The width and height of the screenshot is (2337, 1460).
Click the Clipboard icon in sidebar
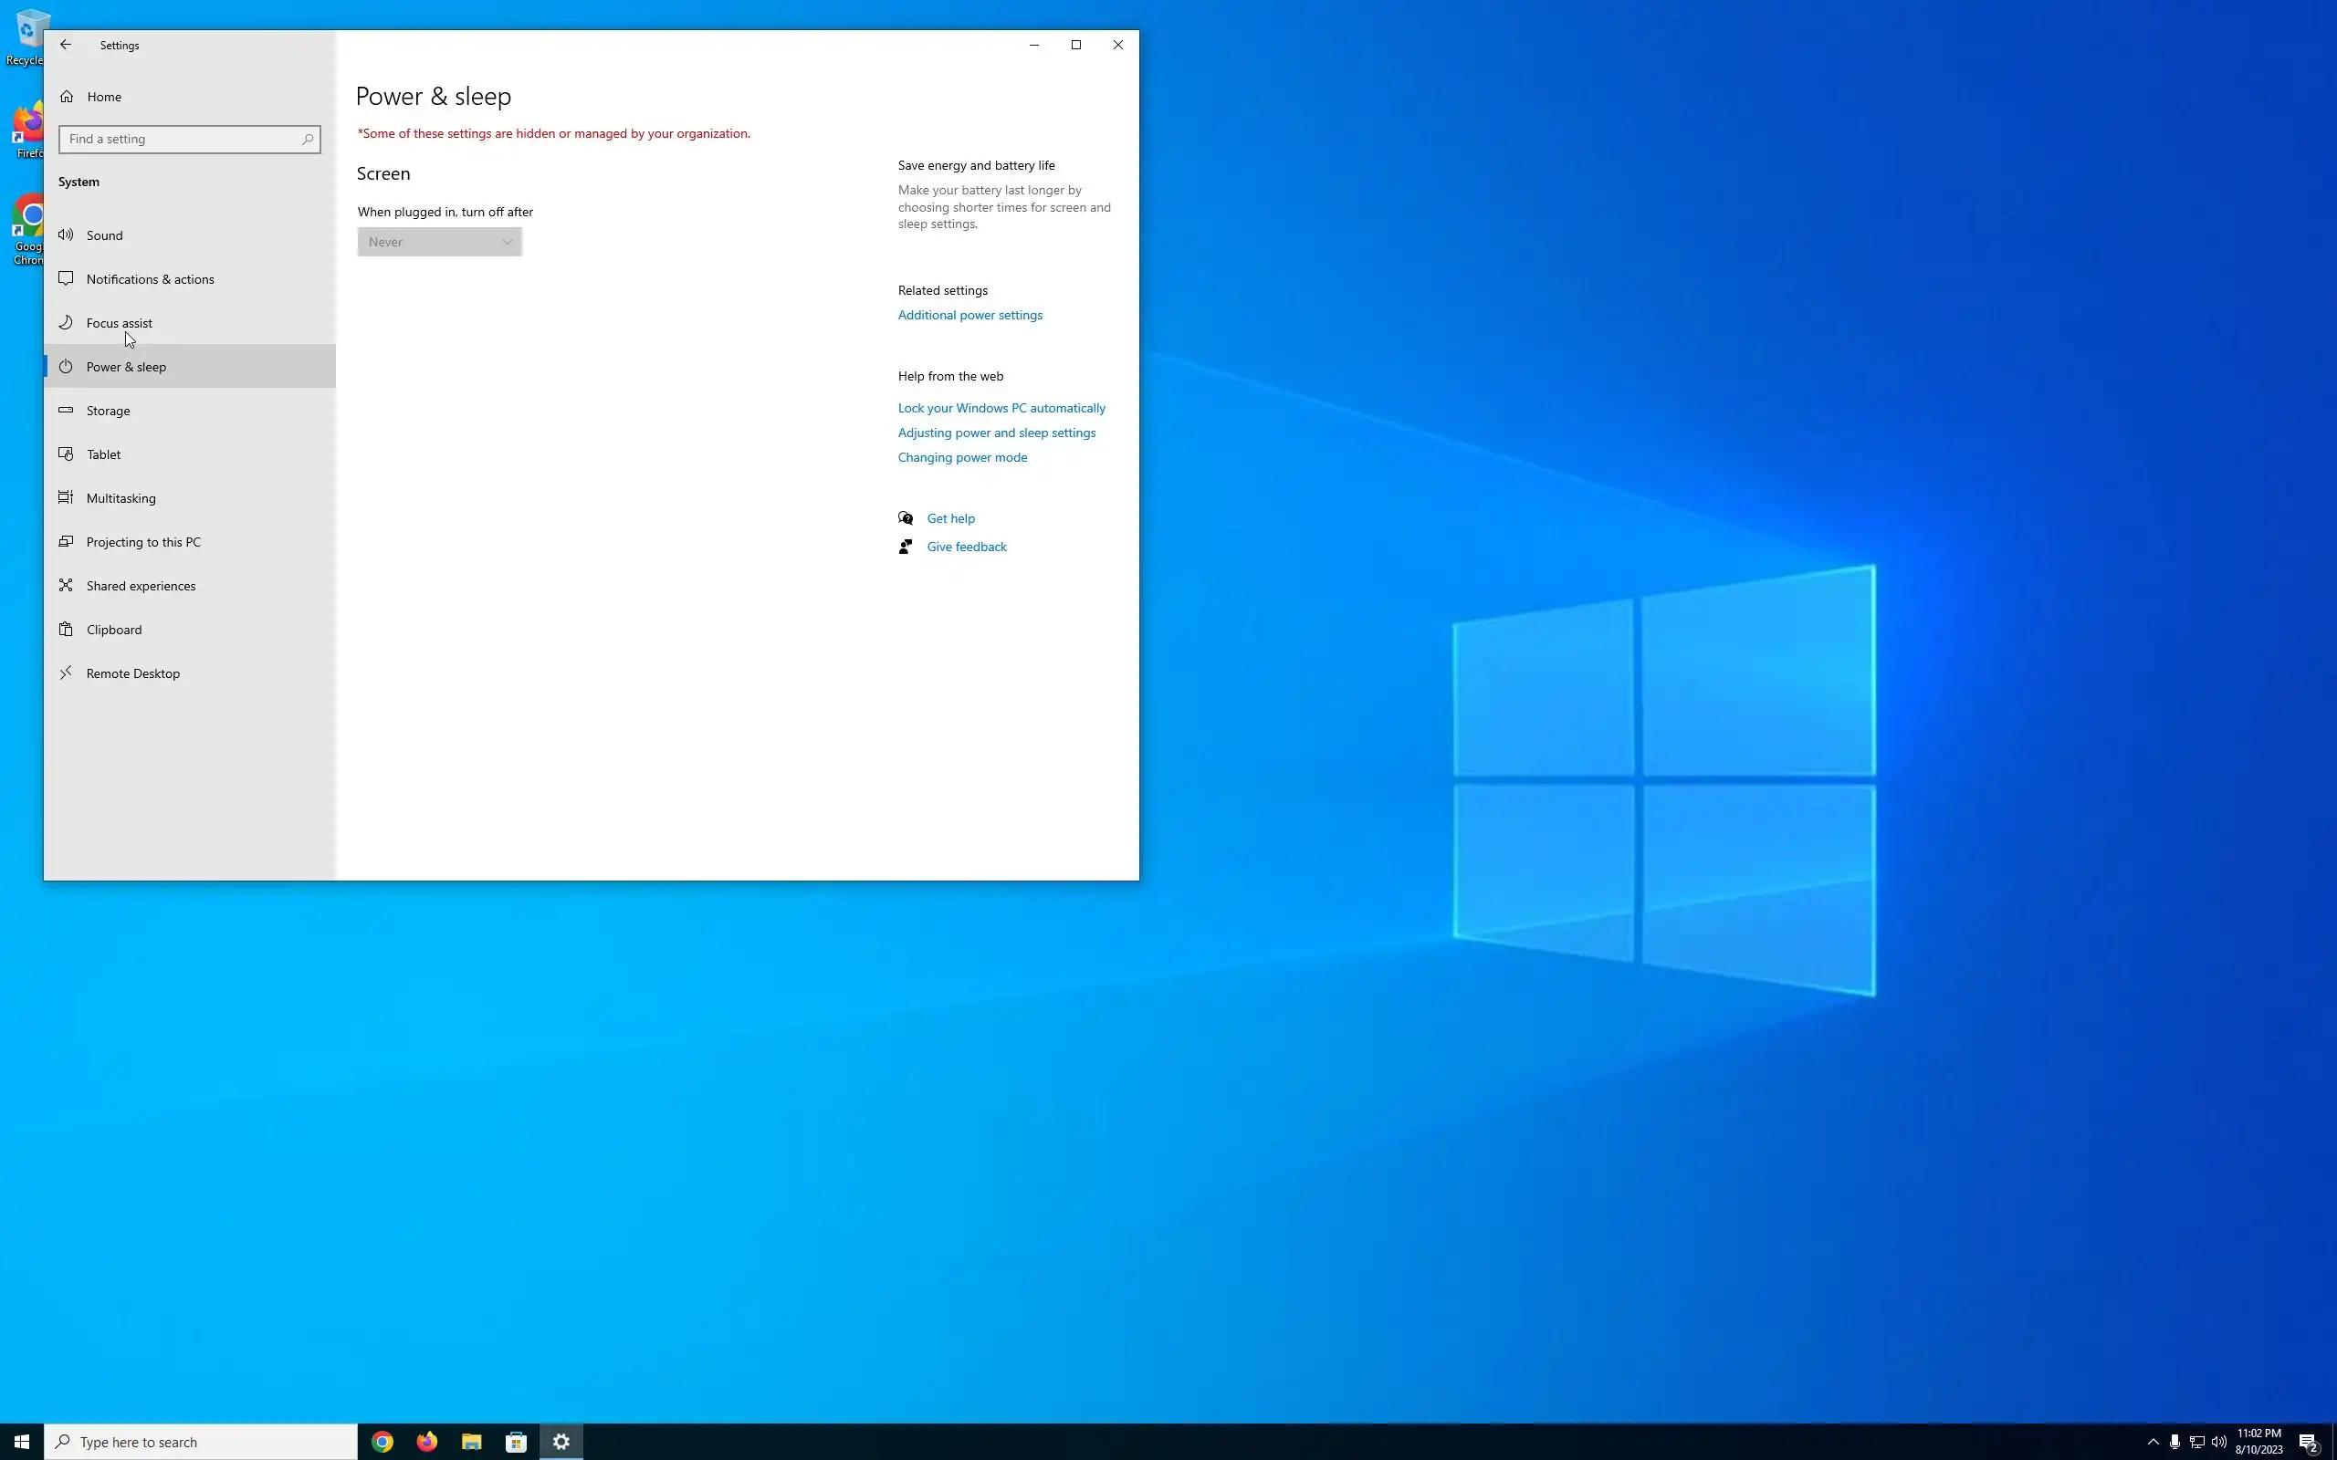66,630
